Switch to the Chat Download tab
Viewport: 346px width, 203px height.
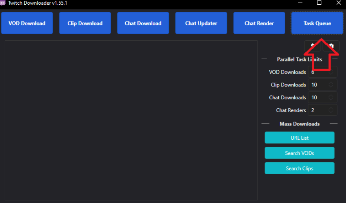143,23
